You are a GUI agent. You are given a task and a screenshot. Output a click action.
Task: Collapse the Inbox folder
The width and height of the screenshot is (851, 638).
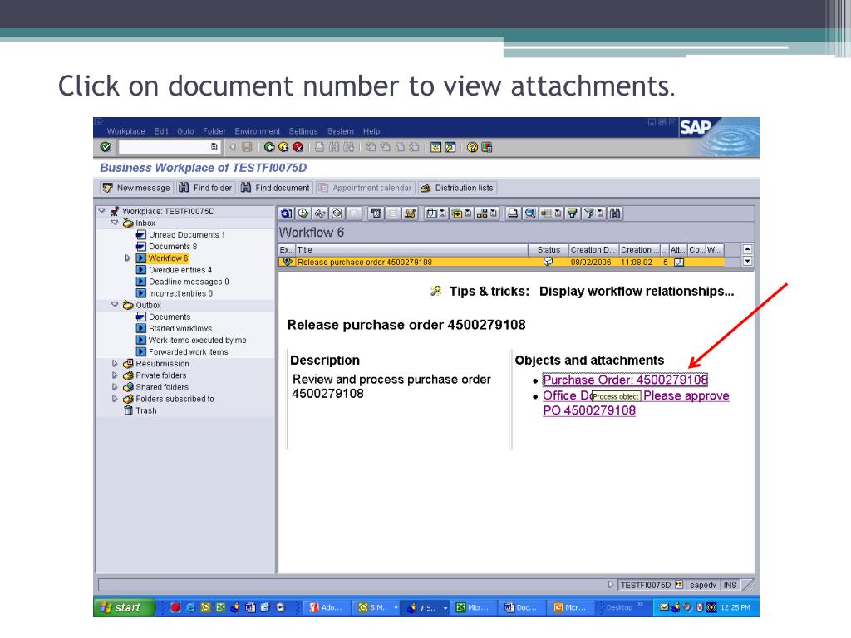[115, 223]
